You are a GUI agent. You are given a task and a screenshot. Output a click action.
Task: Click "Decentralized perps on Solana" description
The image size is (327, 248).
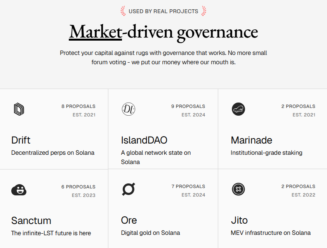point(53,153)
